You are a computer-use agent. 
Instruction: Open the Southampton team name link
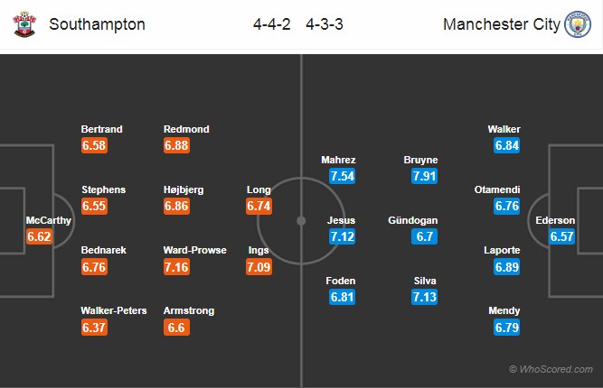coord(97,24)
